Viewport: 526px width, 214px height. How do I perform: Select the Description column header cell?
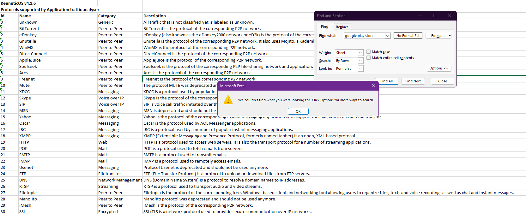pos(228,16)
